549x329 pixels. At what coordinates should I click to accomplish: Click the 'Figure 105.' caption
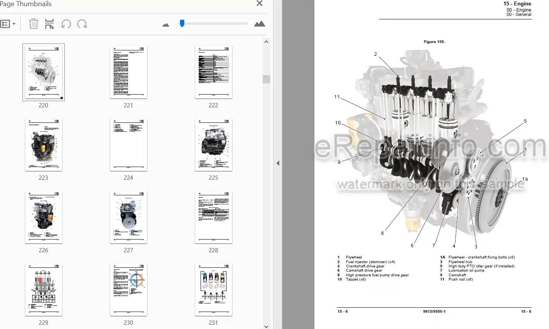(x=434, y=41)
